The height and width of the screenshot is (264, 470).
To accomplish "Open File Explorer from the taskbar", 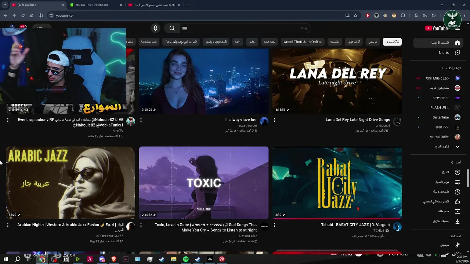I will (x=174, y=259).
